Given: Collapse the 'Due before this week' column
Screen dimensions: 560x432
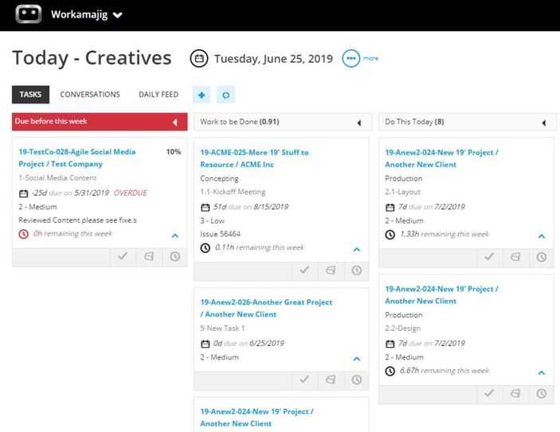Looking at the screenshot, I should (x=175, y=123).
